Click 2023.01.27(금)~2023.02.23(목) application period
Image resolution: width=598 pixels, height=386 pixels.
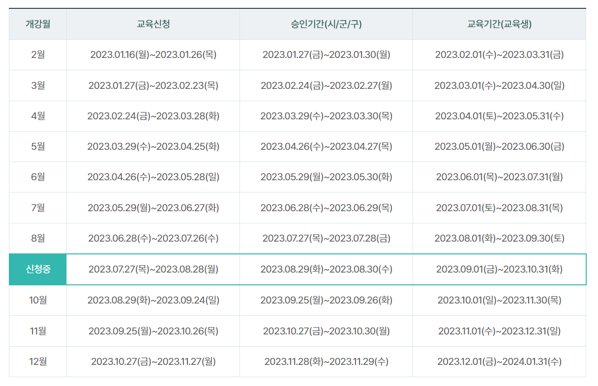tap(153, 85)
